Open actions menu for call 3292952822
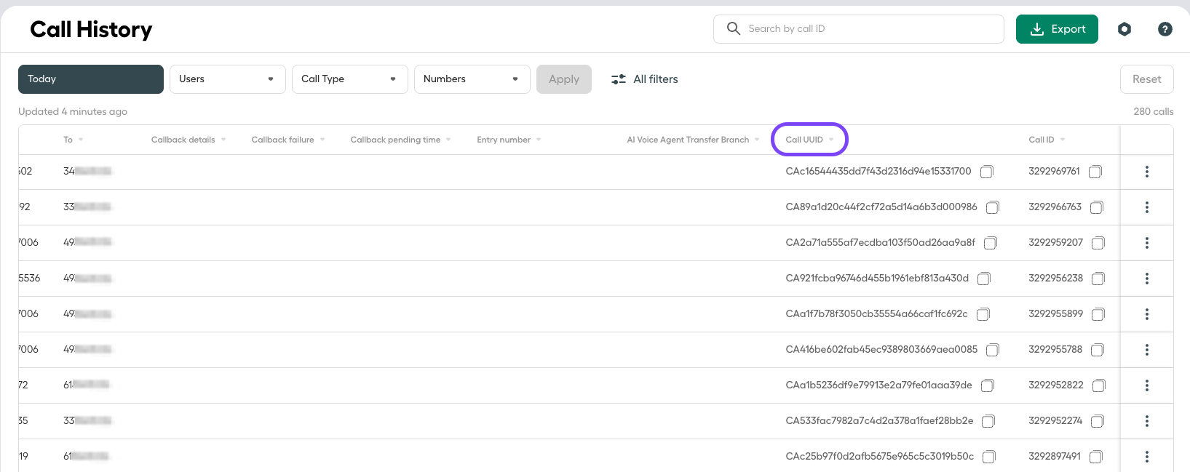Viewport: 1190px width, 472px height. [1147, 385]
